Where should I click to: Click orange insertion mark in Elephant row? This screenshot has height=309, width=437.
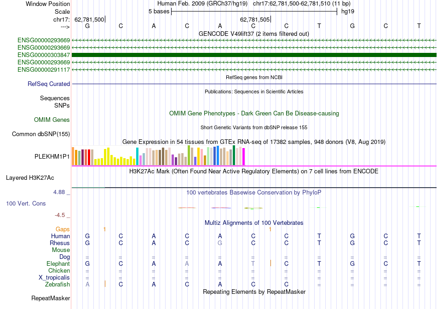coord(270,263)
